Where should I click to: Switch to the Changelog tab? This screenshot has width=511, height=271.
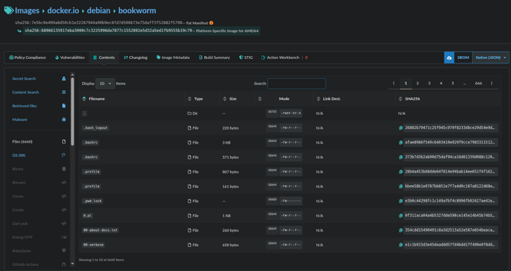click(x=136, y=58)
